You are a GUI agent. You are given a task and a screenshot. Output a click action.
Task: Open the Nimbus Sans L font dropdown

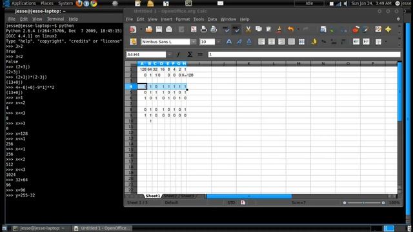tap(194, 41)
